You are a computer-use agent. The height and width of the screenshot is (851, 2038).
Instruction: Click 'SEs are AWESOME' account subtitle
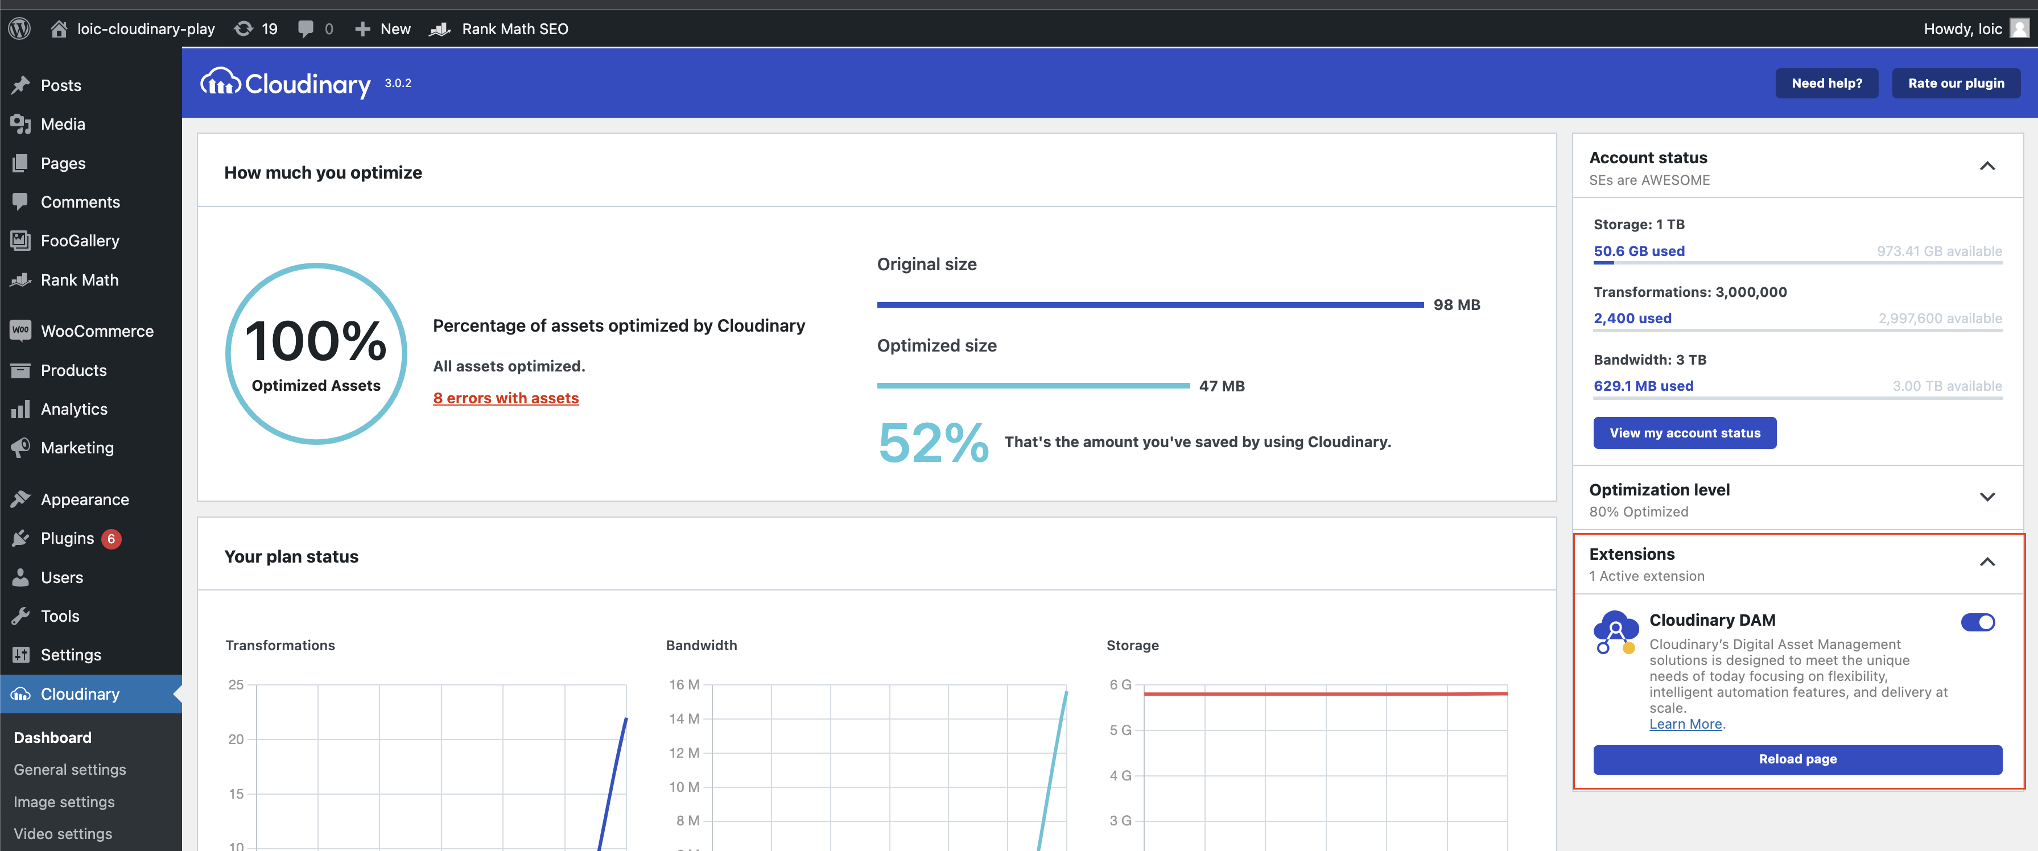click(x=1649, y=180)
